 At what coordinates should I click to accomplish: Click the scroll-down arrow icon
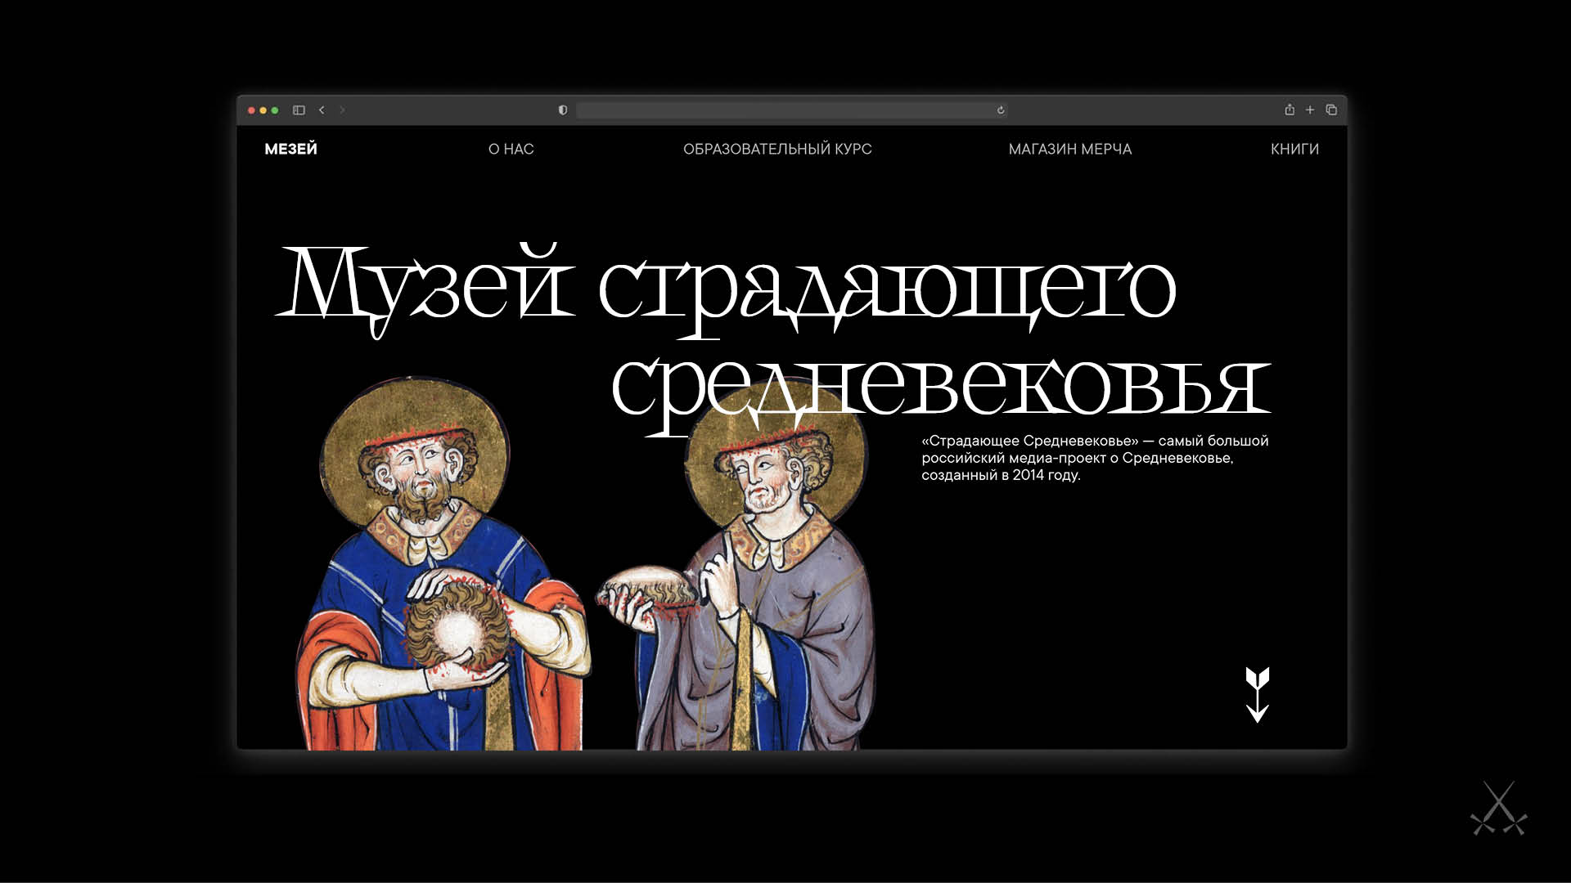[1257, 694]
